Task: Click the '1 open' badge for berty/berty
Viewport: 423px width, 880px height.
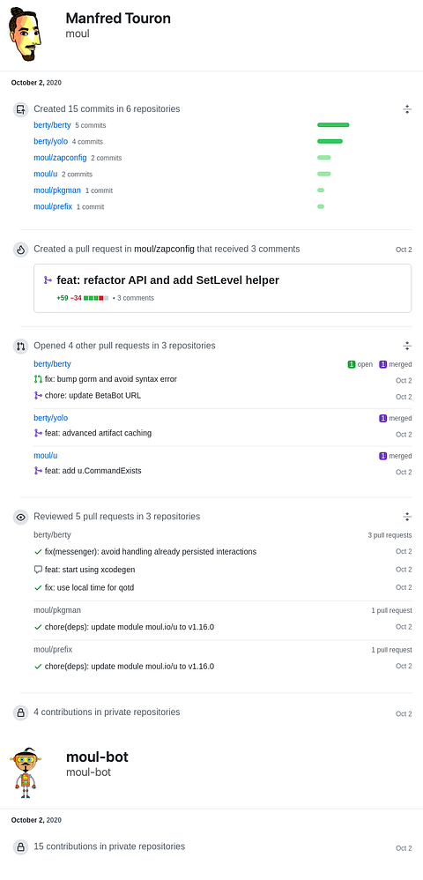Action: coord(360,364)
